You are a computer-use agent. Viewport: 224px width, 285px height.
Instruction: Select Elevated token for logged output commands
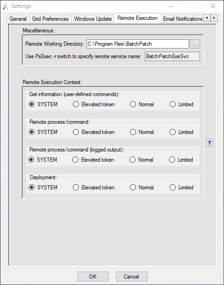[x=93, y=160]
